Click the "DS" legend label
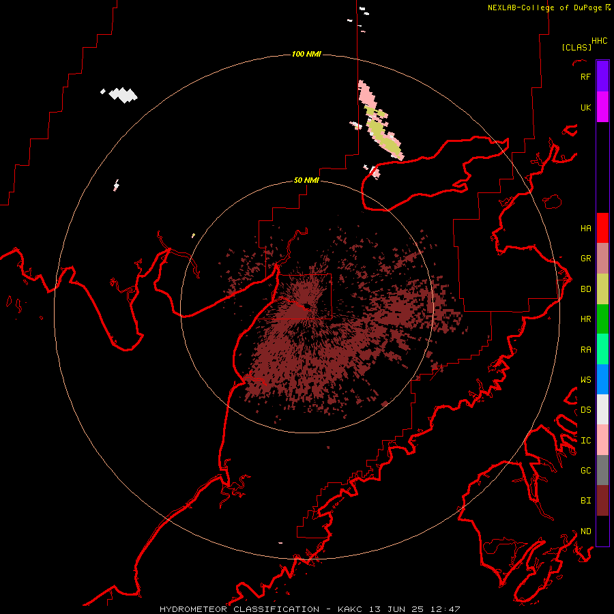 (x=585, y=409)
